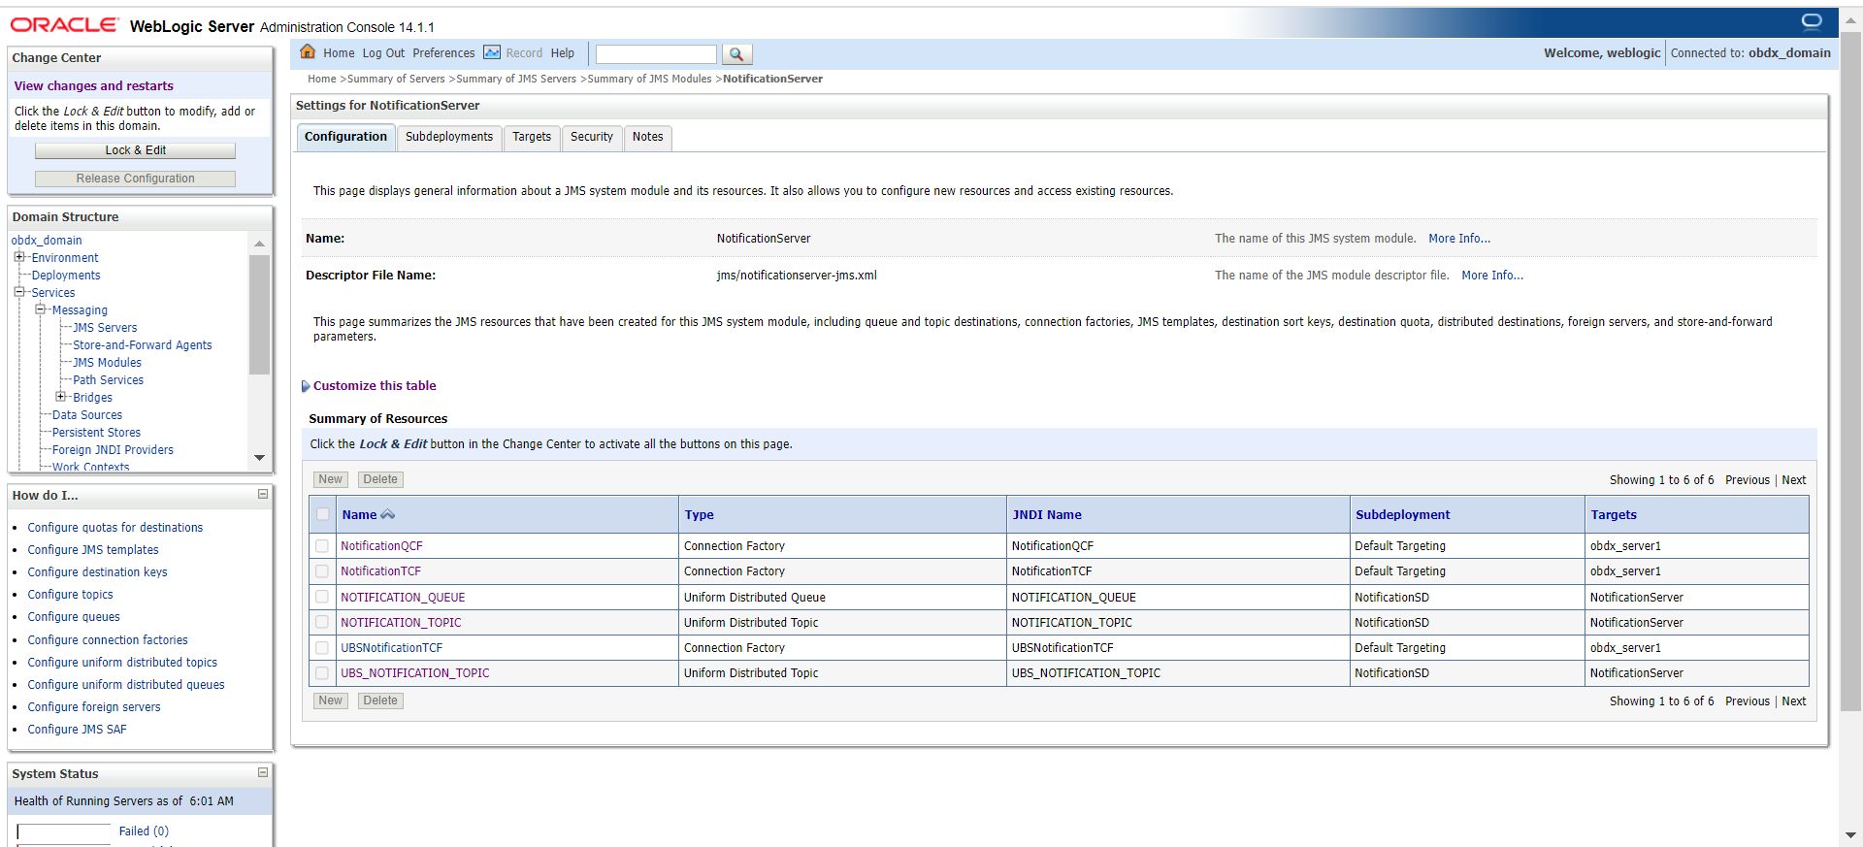Click Next in top table pagination
1863x847 pixels.
click(1794, 480)
